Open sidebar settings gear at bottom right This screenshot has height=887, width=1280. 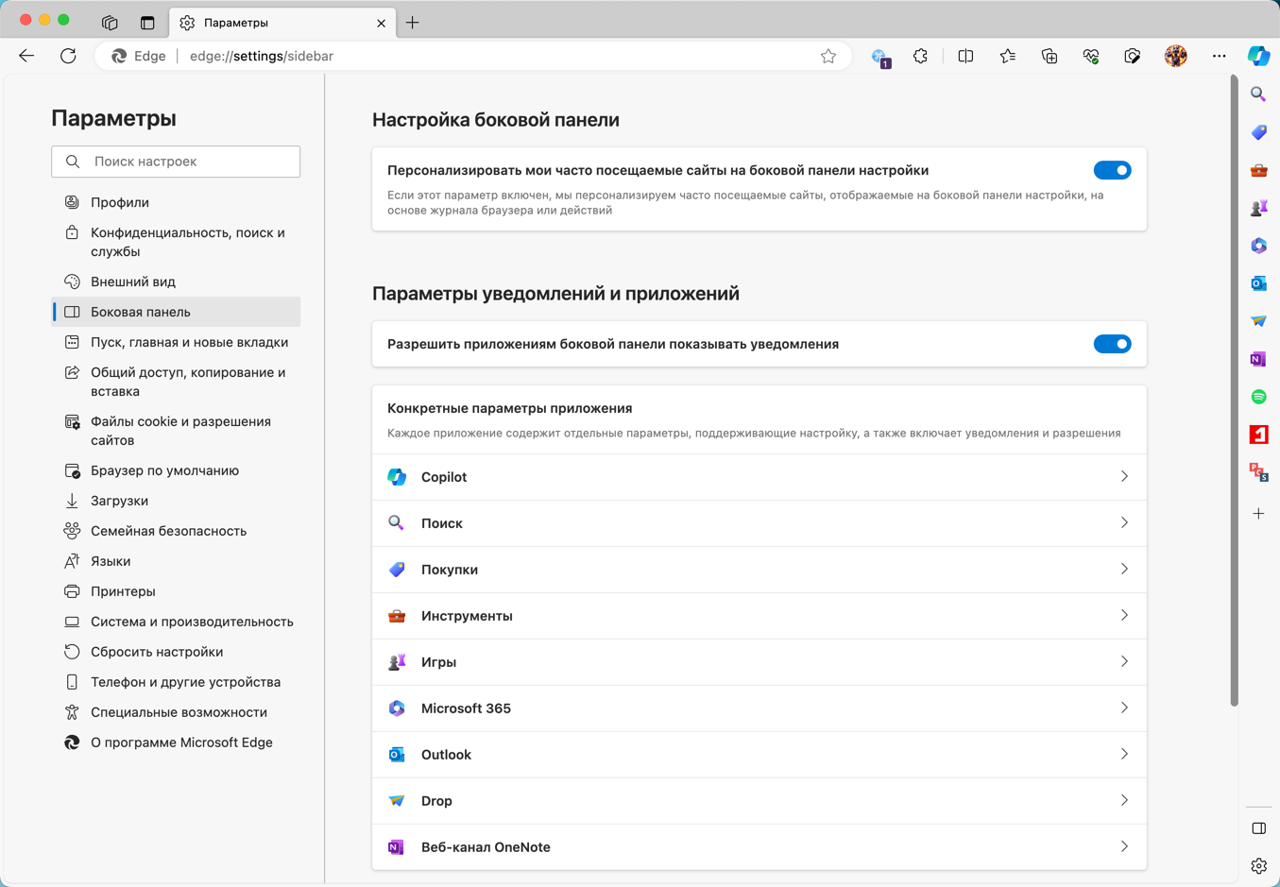1258,866
